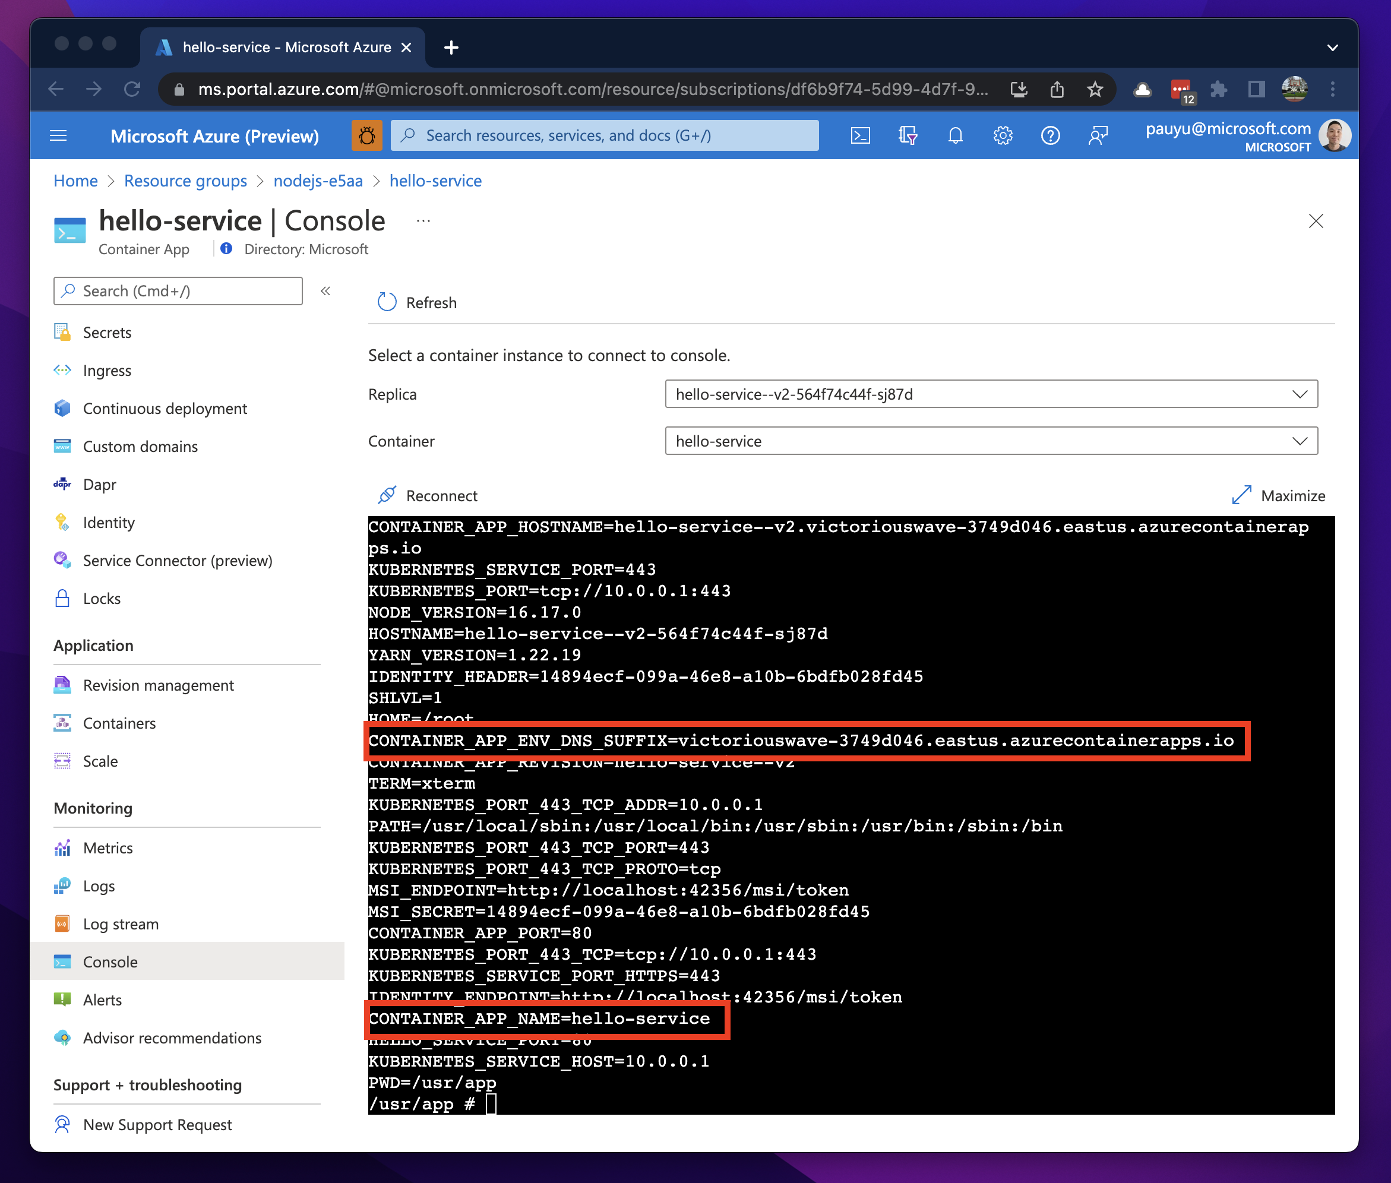
Task: Open Revision management in sidebar
Action: click(x=158, y=685)
